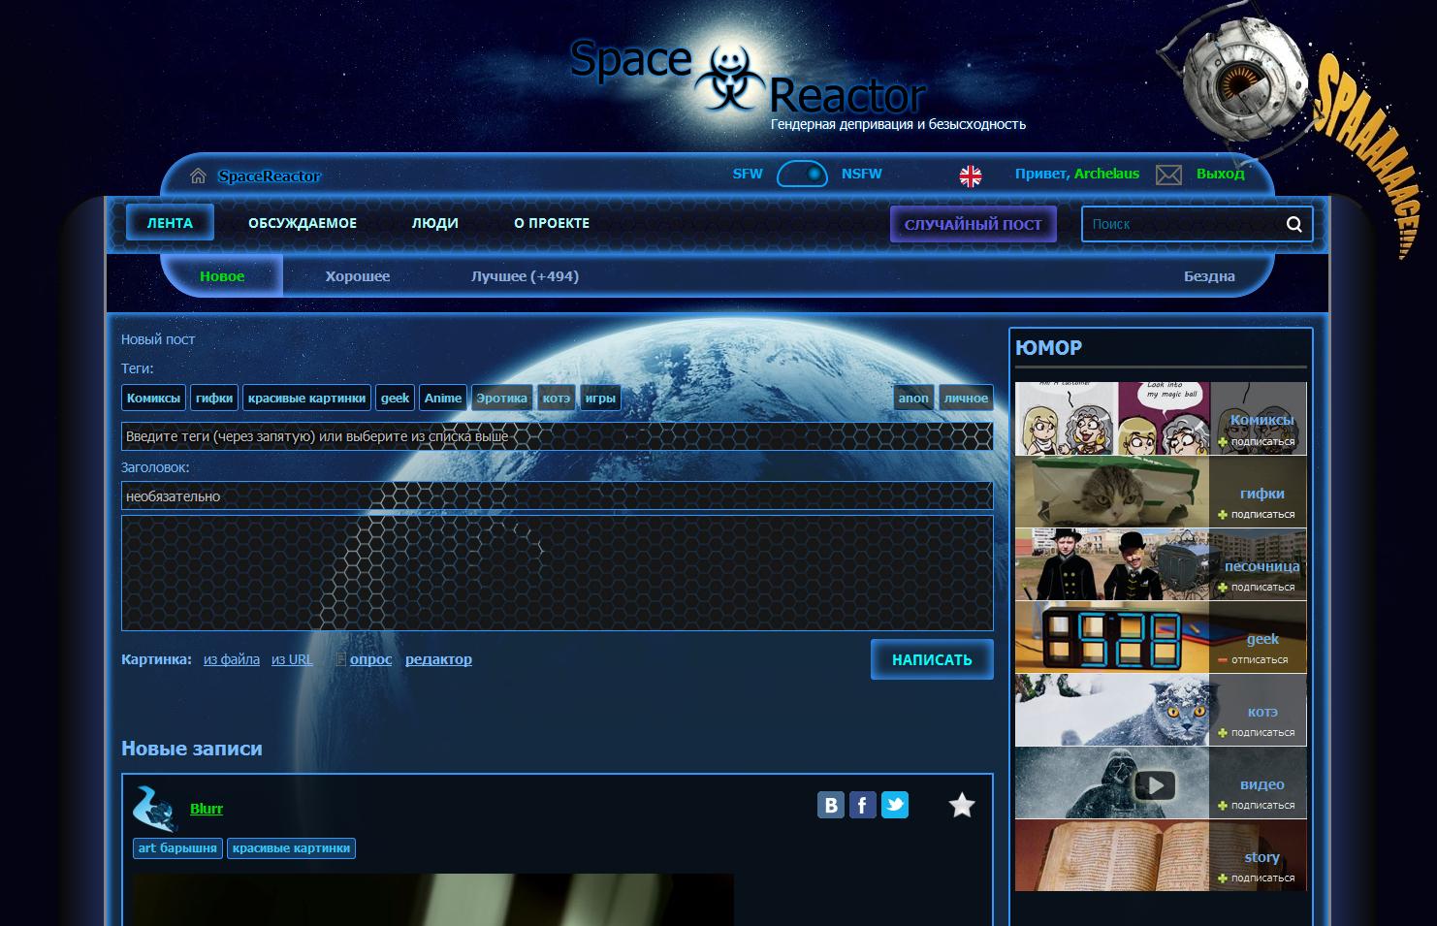The image size is (1437, 926).
Task: Subscribe to the видео tag
Action: click(1257, 805)
